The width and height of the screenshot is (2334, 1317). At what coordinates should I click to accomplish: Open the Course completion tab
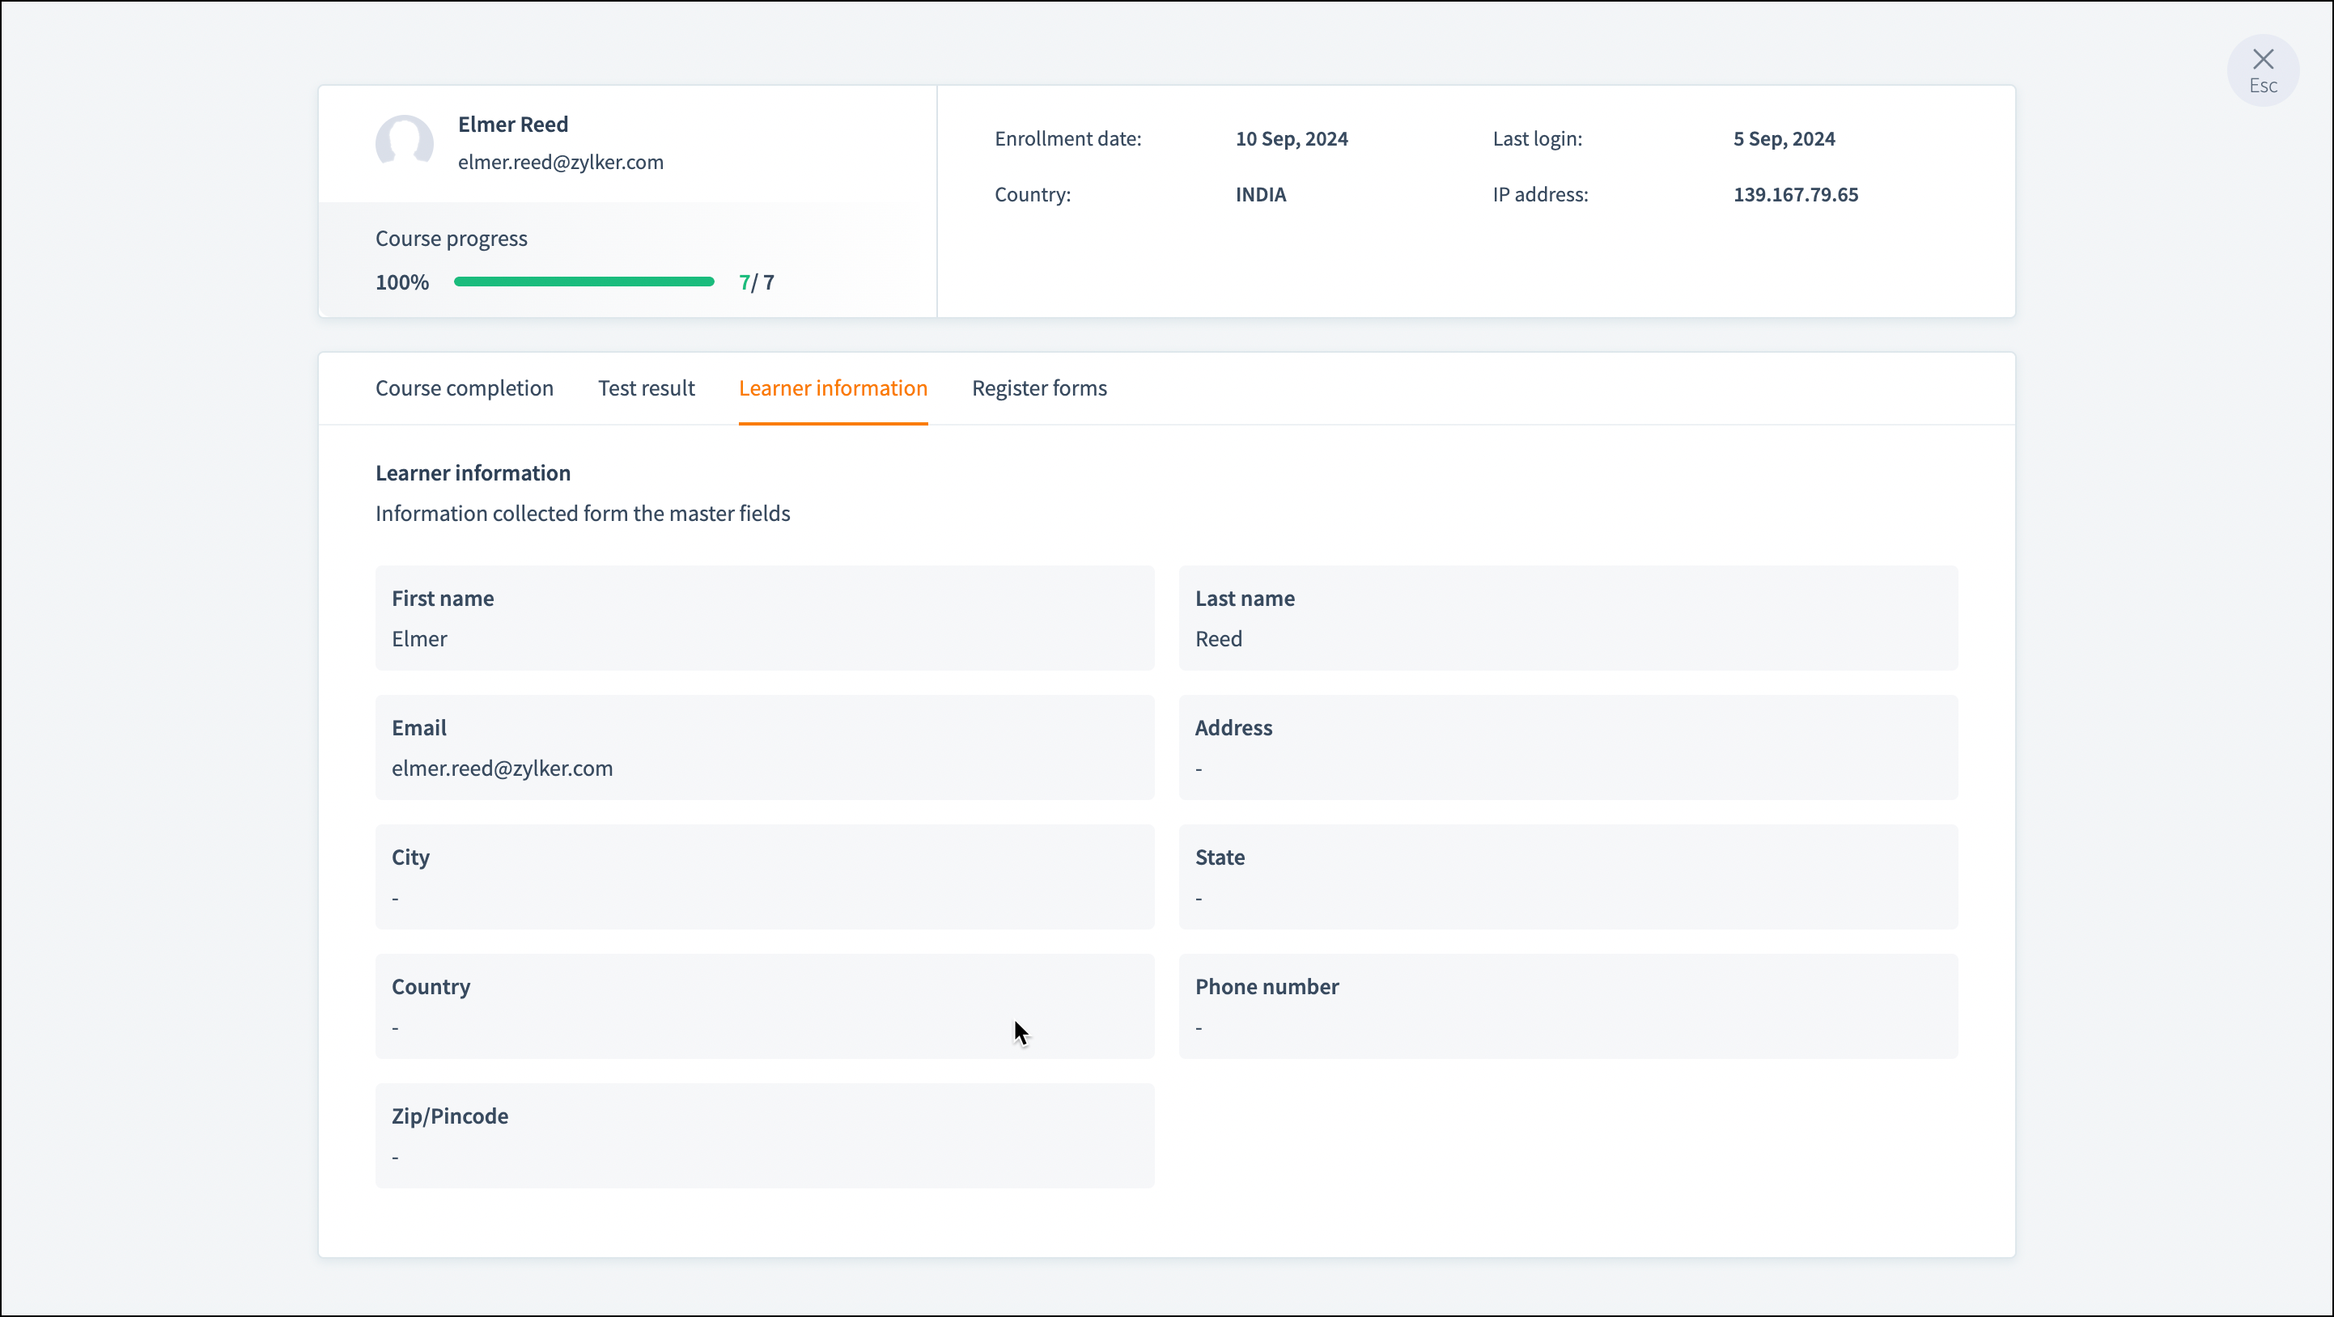[x=464, y=387]
